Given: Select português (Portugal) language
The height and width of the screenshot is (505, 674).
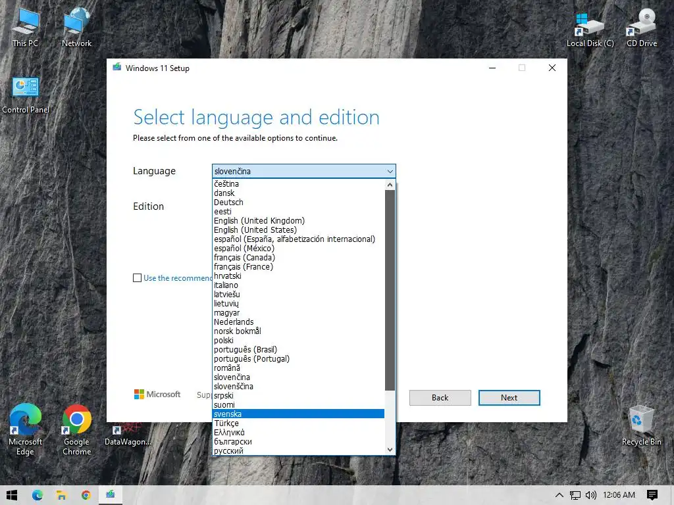Looking at the screenshot, I should (x=299, y=359).
